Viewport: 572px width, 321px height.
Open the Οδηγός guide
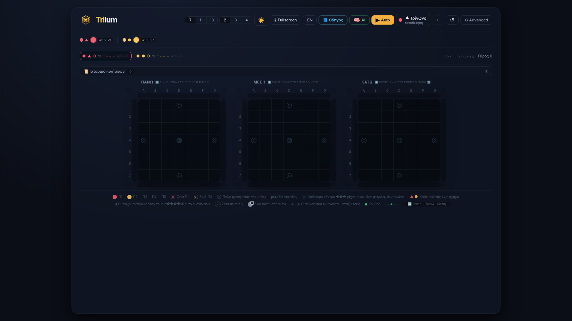point(333,20)
